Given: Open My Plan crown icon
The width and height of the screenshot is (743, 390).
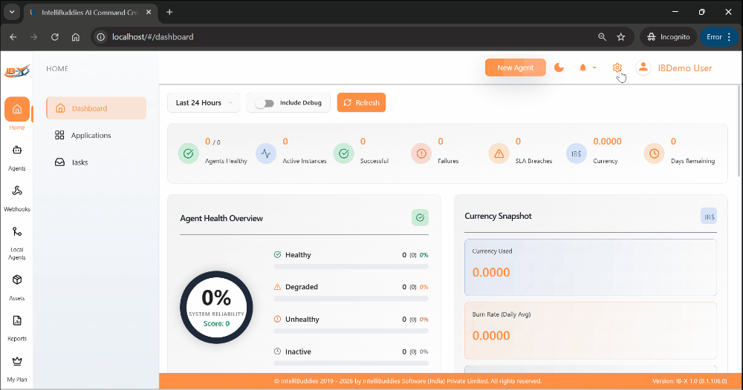Looking at the screenshot, I should [16, 361].
